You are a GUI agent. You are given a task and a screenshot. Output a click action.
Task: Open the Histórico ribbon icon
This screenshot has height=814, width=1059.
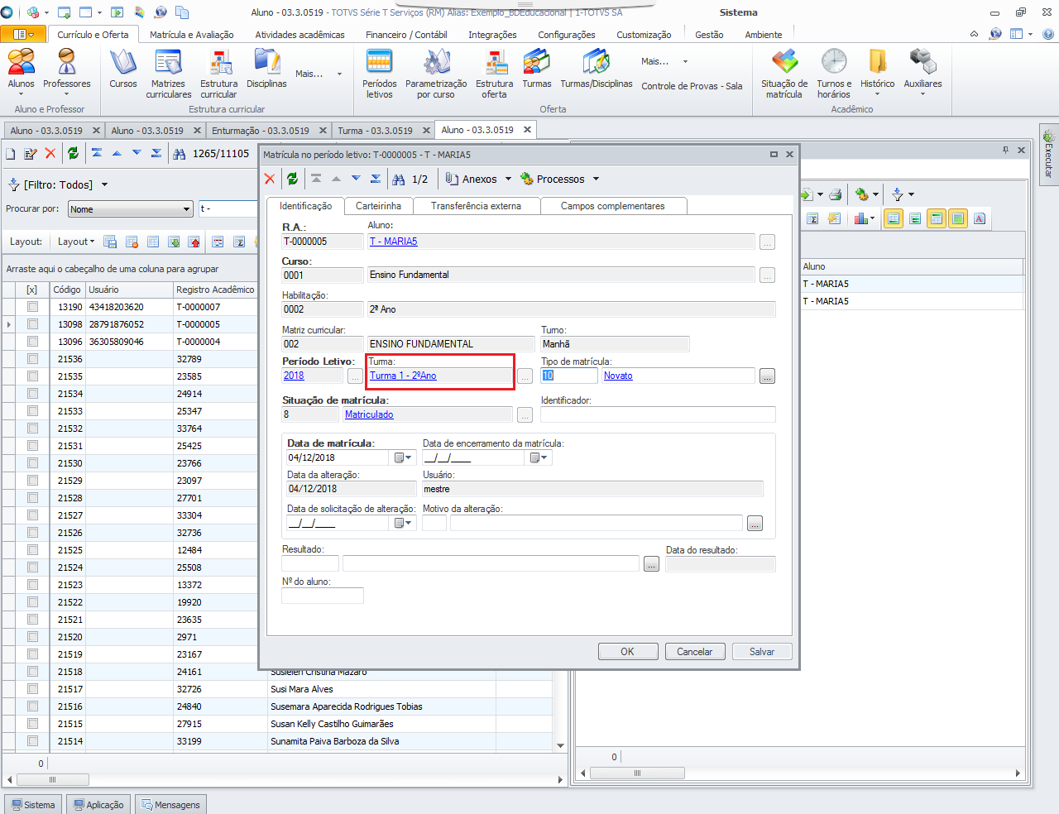pyautogui.click(x=877, y=69)
